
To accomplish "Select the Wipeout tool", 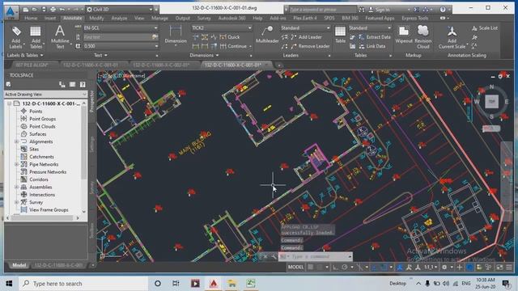I will (404, 35).
